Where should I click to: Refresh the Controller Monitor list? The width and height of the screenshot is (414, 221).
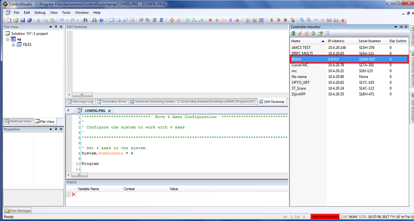point(293,33)
